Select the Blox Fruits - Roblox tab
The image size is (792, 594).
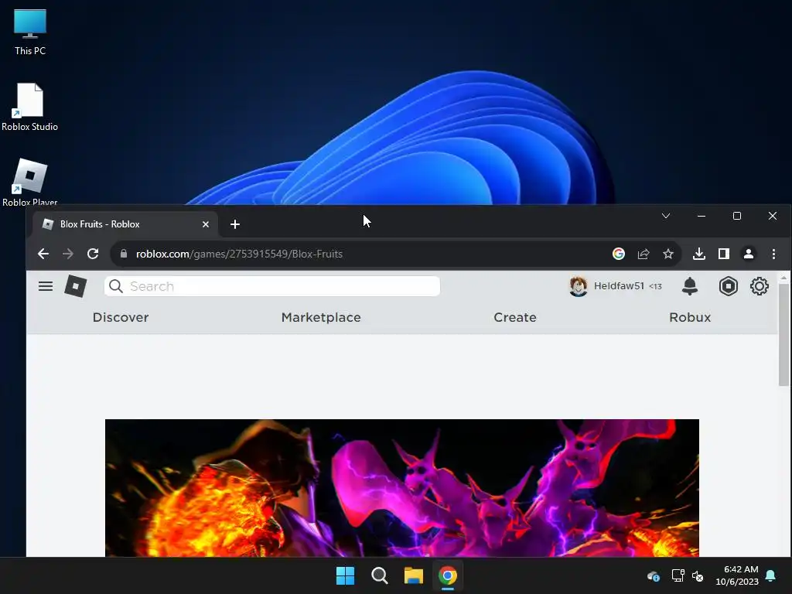125,224
